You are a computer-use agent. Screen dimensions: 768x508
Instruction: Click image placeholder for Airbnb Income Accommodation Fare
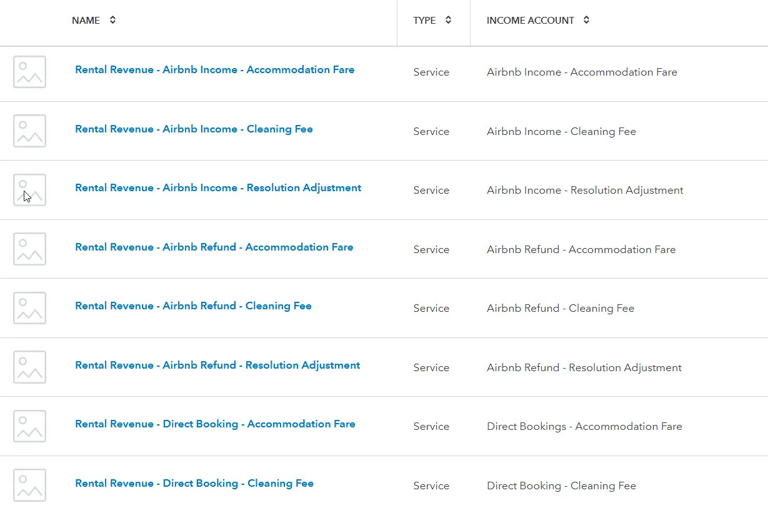(x=29, y=72)
